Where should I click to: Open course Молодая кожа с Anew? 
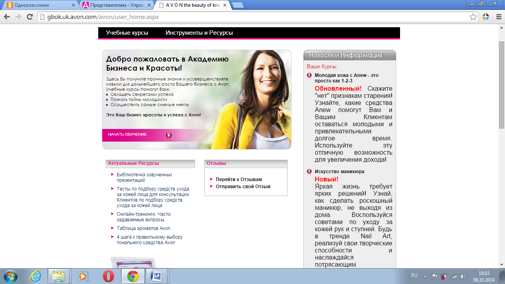[x=347, y=78]
